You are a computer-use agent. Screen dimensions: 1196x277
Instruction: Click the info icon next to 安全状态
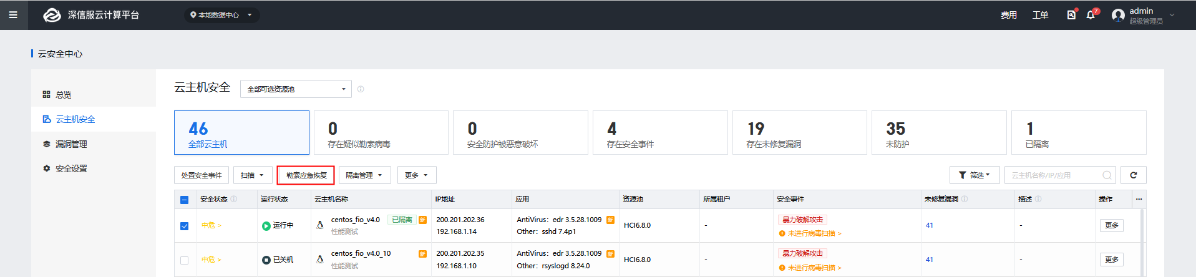click(x=234, y=199)
